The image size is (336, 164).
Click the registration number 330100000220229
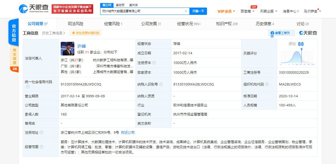(294, 72)
